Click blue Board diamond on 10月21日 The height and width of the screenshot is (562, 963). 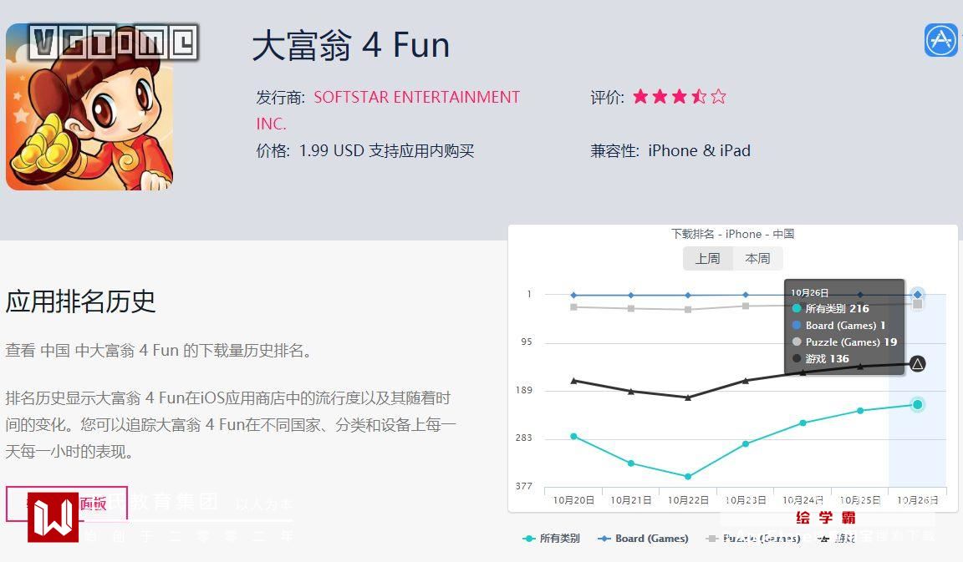[x=631, y=295]
